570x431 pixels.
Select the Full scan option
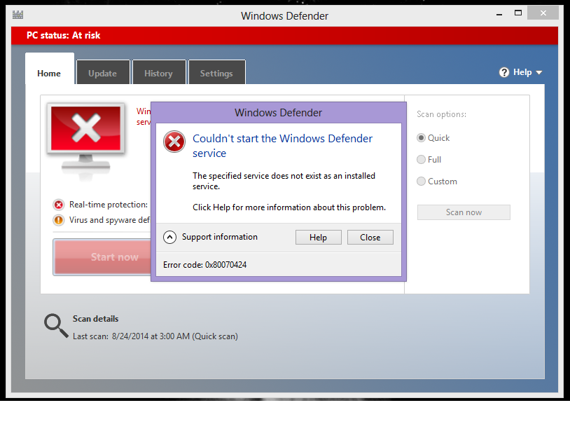pyautogui.click(x=421, y=159)
